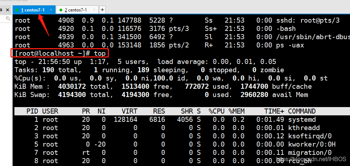Click the '100.0 id' CPU idle value

coord(169,78)
